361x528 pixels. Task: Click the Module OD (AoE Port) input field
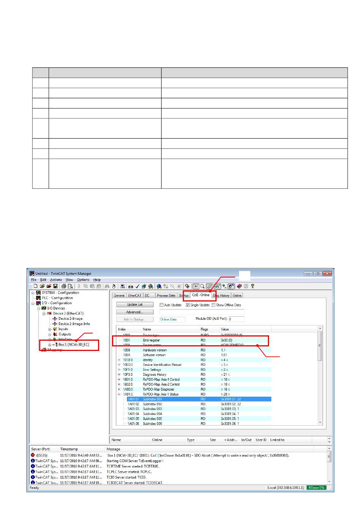236,319
